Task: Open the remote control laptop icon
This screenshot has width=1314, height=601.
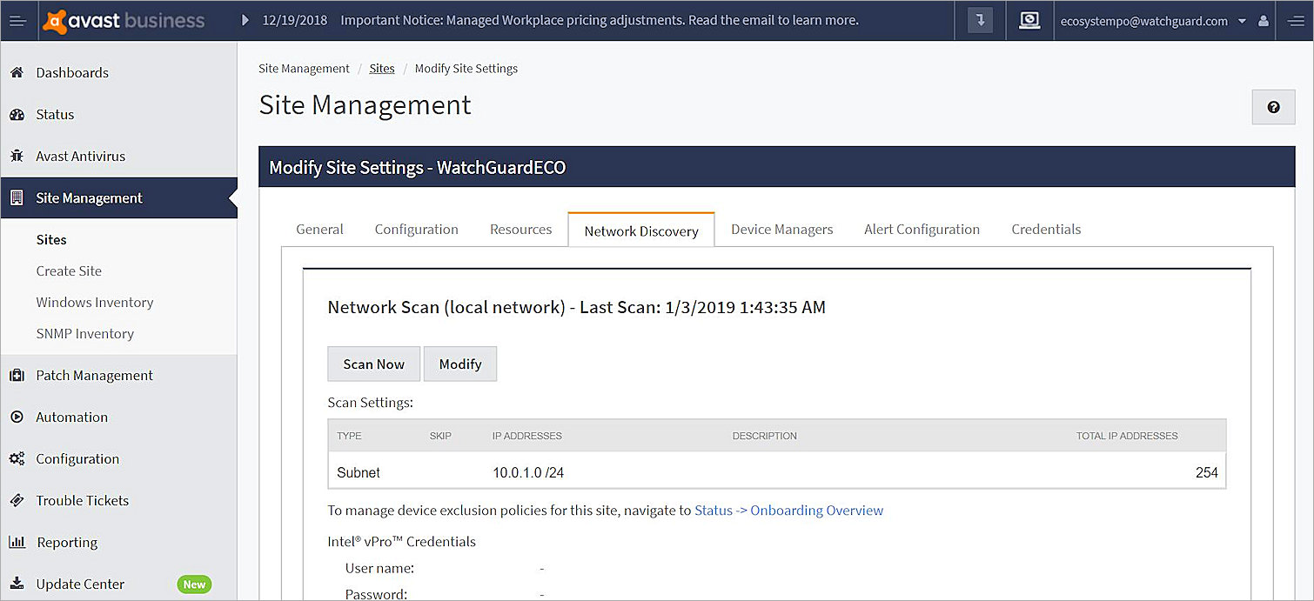Action: click(1029, 19)
